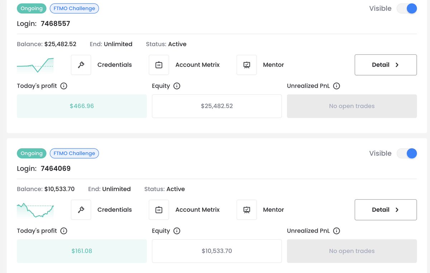
Task: Open Mentor icon for account 7464069
Action: (247, 210)
